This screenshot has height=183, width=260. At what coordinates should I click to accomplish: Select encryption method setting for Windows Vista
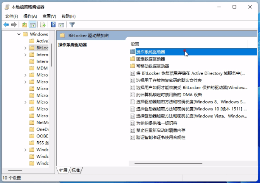pyautogui.click(x=191, y=116)
